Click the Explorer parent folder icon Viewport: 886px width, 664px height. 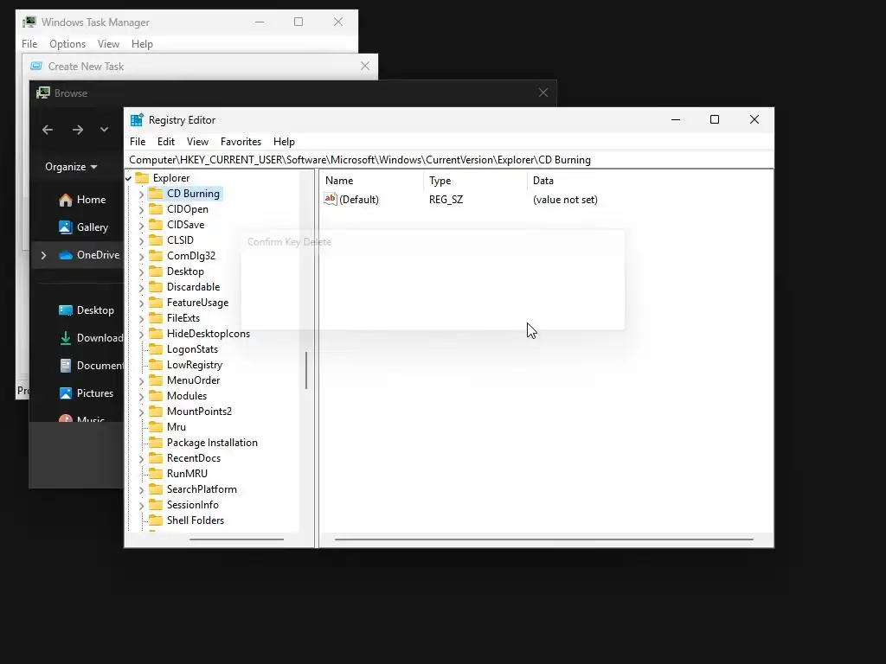pyautogui.click(x=142, y=178)
